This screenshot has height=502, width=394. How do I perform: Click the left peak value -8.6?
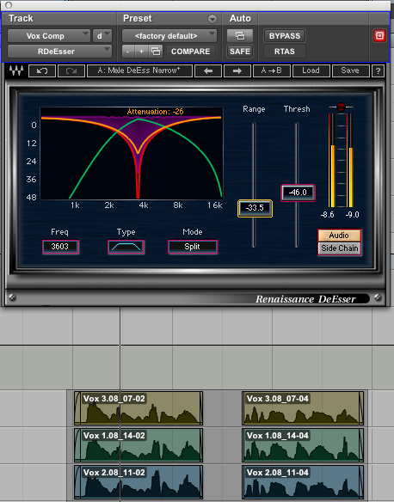coord(328,215)
